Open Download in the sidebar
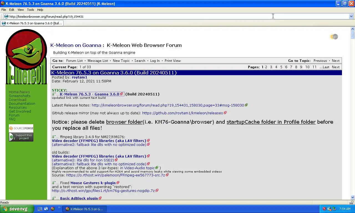355x213 pixels. [17, 100]
